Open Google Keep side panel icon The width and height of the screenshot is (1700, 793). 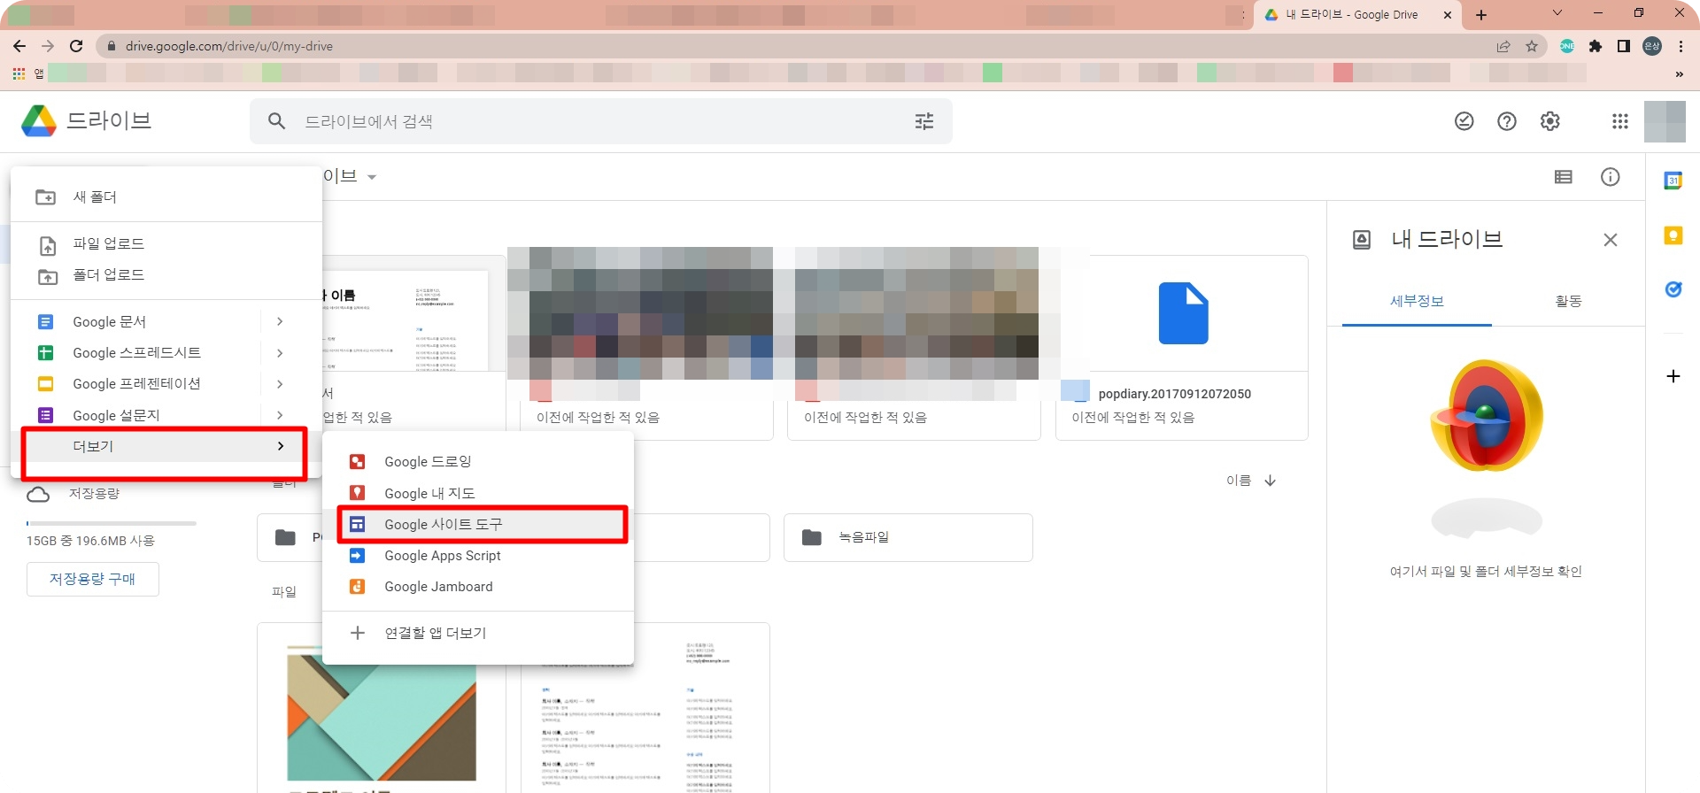click(1673, 235)
